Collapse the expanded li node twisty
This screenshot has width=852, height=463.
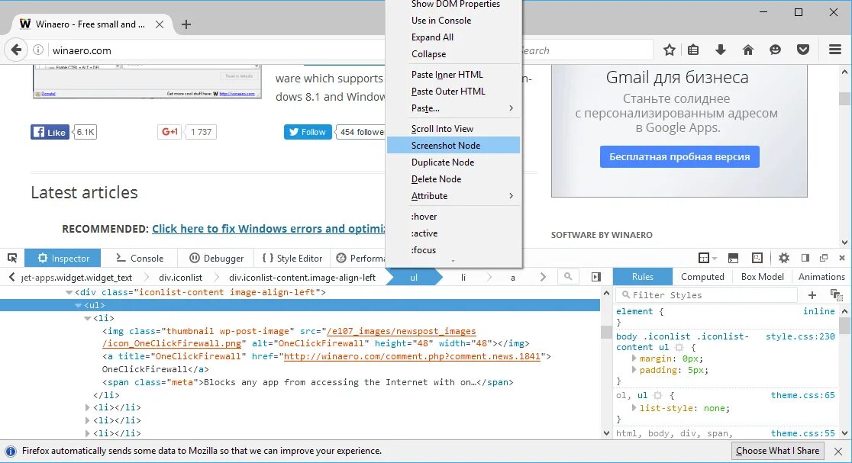click(87, 319)
